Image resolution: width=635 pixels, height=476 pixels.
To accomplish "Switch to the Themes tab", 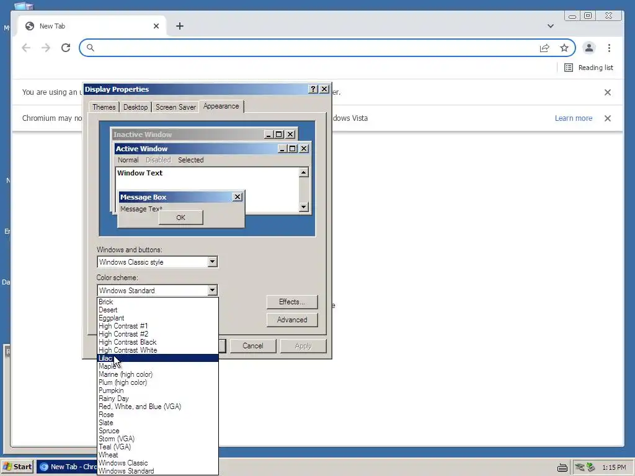I will [x=104, y=107].
